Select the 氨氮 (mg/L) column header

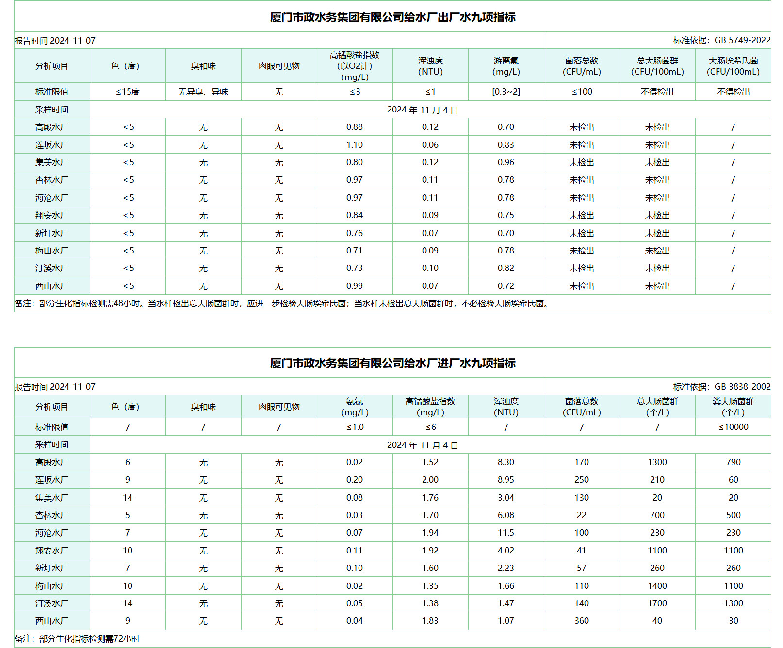[x=355, y=407]
